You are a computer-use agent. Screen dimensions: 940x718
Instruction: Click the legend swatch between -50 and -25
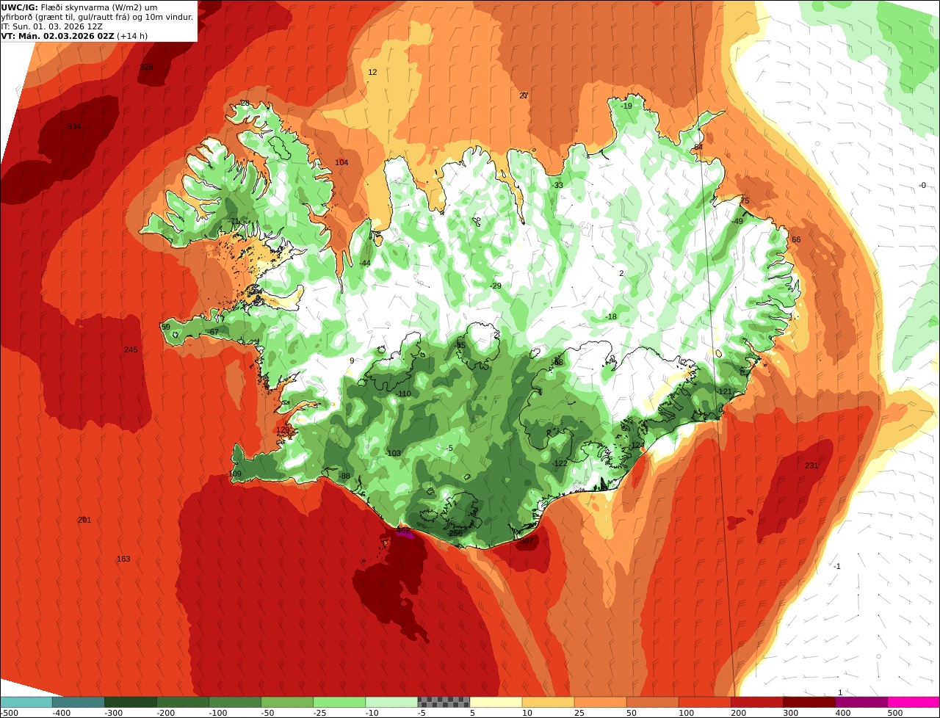[x=287, y=702]
